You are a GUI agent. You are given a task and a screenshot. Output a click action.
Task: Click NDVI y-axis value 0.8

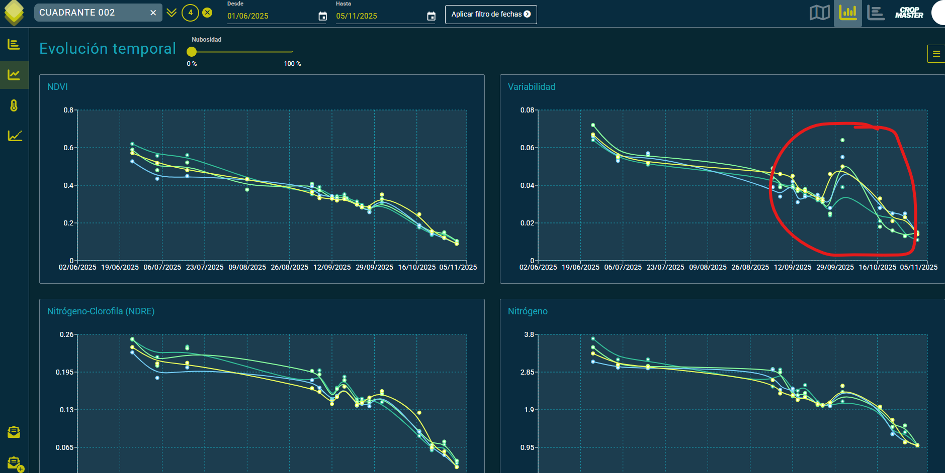pyautogui.click(x=68, y=110)
